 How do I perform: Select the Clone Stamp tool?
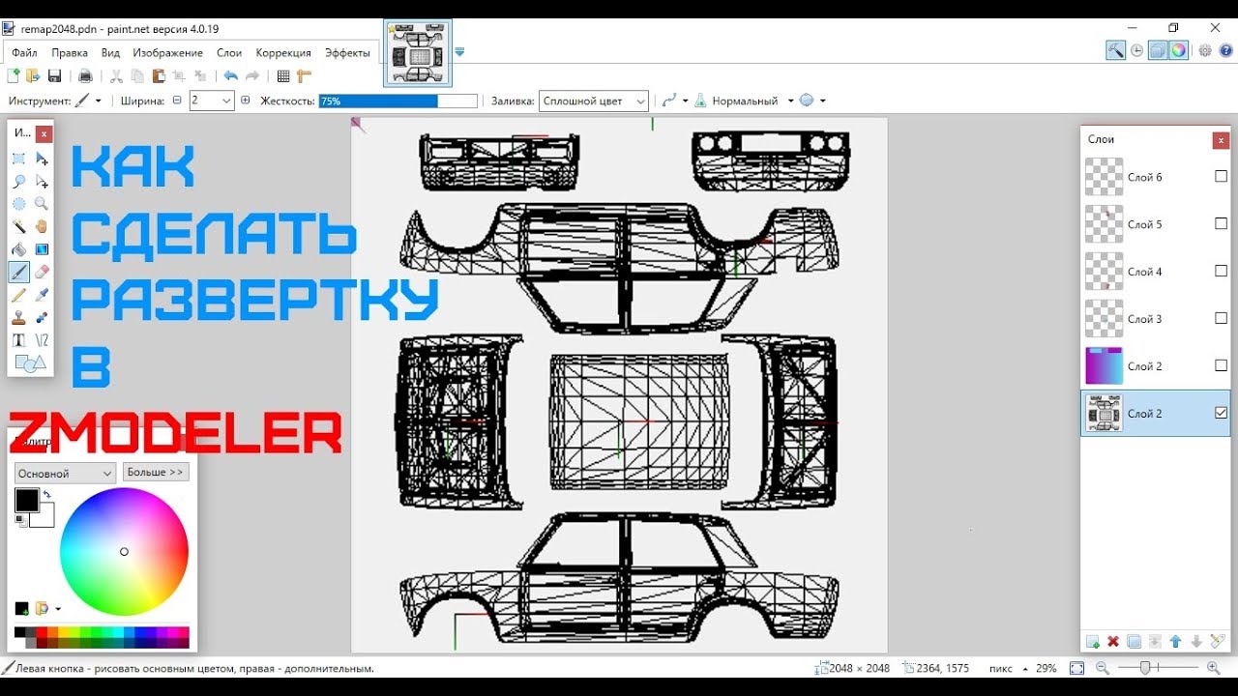[x=18, y=317]
